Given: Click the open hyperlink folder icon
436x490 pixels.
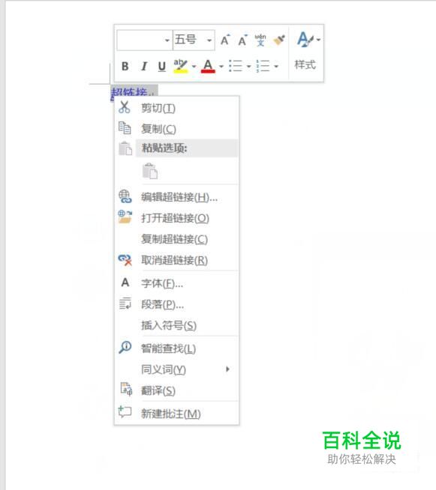Looking at the screenshot, I should tap(125, 217).
